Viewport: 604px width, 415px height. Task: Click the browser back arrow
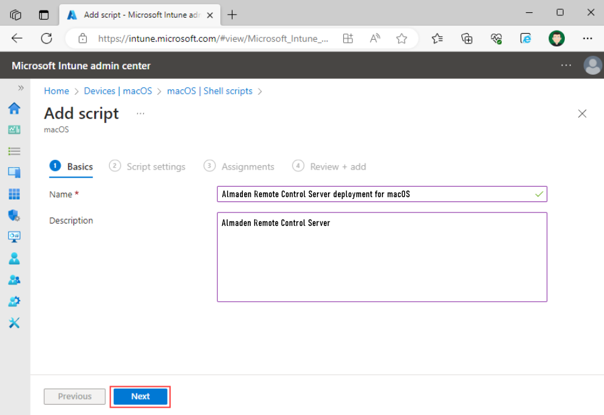pyautogui.click(x=17, y=38)
